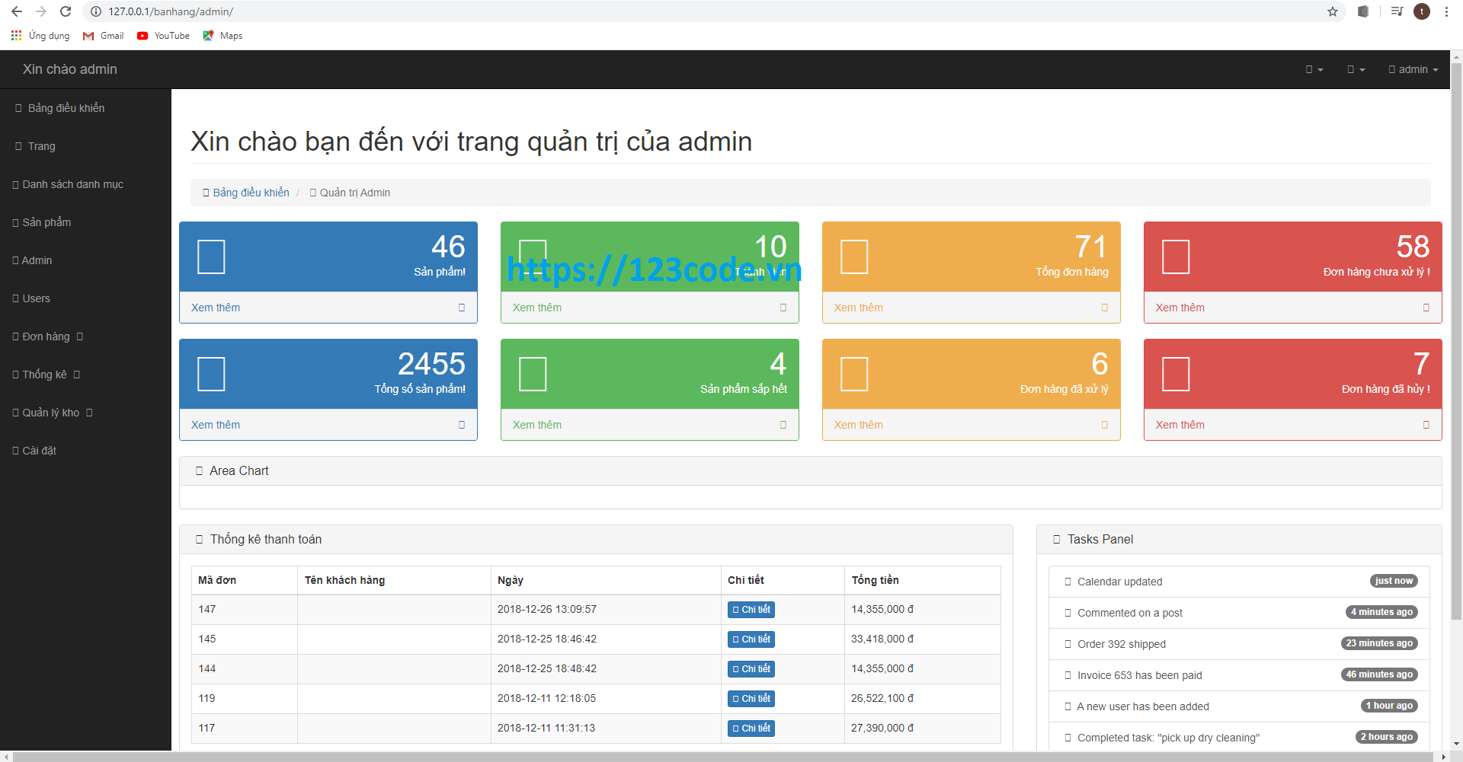Click the browser bookmark star icon
The height and width of the screenshot is (762, 1463).
click(1333, 11)
